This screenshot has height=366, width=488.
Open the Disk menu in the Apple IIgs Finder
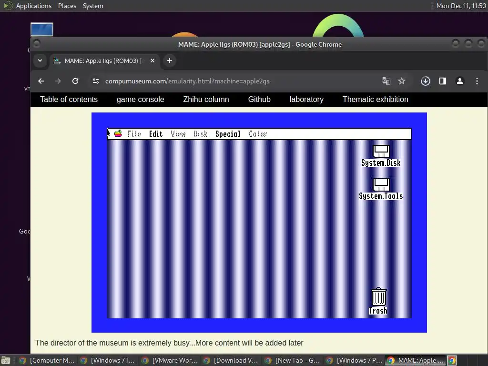click(x=201, y=134)
